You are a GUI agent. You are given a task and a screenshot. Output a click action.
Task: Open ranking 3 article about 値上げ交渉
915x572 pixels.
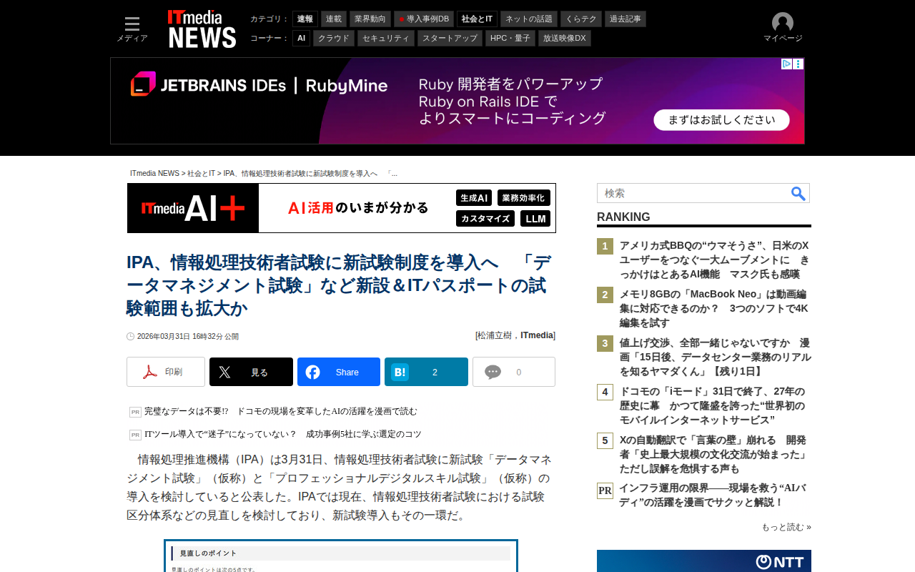[x=716, y=357]
